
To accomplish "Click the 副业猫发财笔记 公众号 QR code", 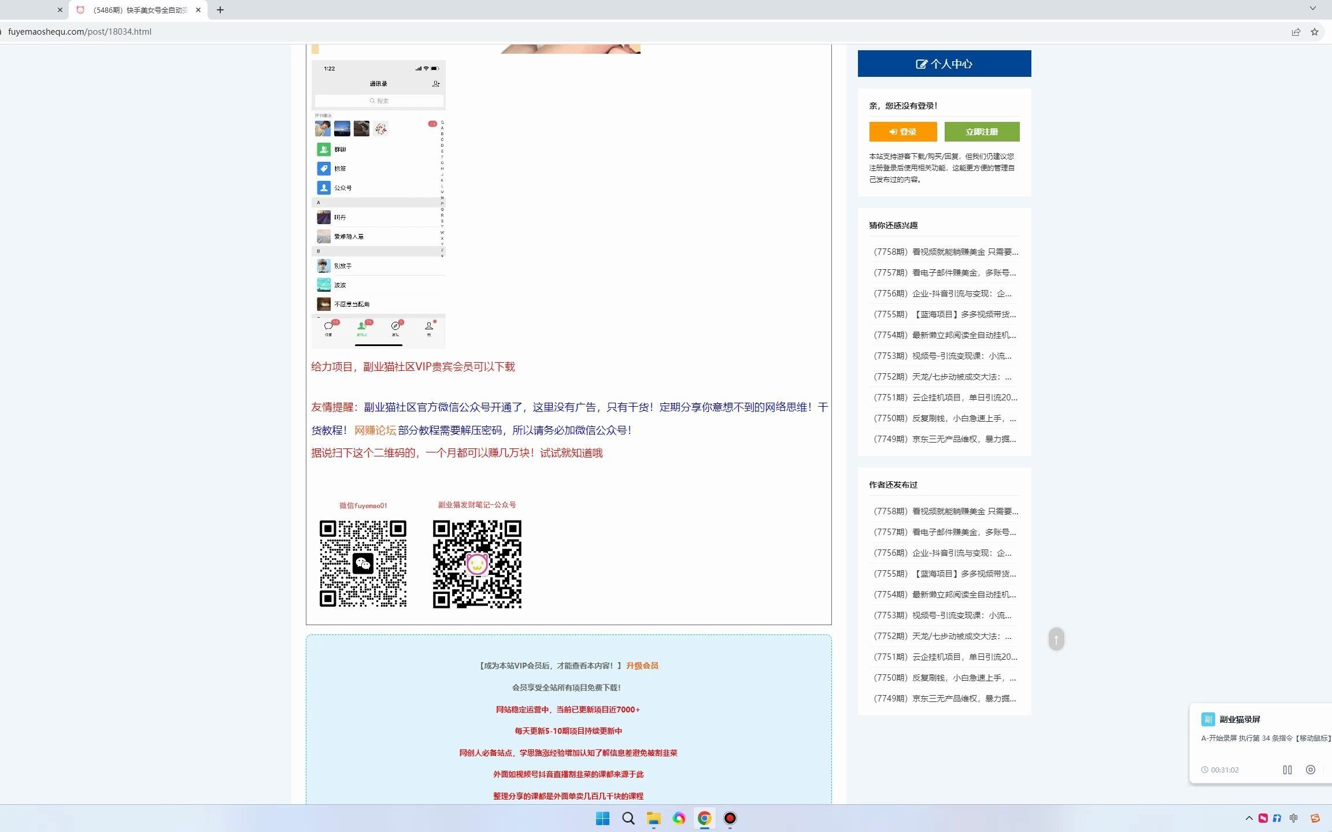I will (477, 564).
